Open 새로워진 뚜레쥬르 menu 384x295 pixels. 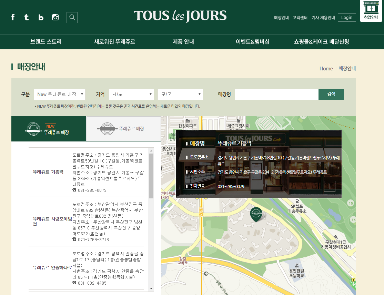point(114,42)
